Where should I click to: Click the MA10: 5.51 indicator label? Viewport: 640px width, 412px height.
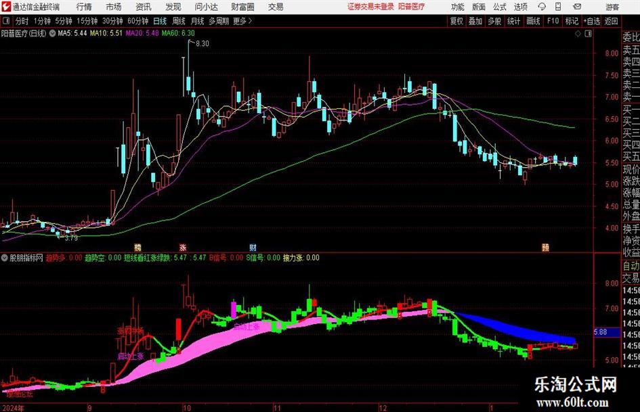click(106, 33)
